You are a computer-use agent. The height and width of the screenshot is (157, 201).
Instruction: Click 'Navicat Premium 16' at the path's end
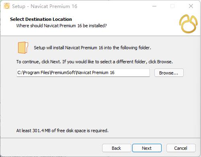pyautogui.click(x=96, y=72)
